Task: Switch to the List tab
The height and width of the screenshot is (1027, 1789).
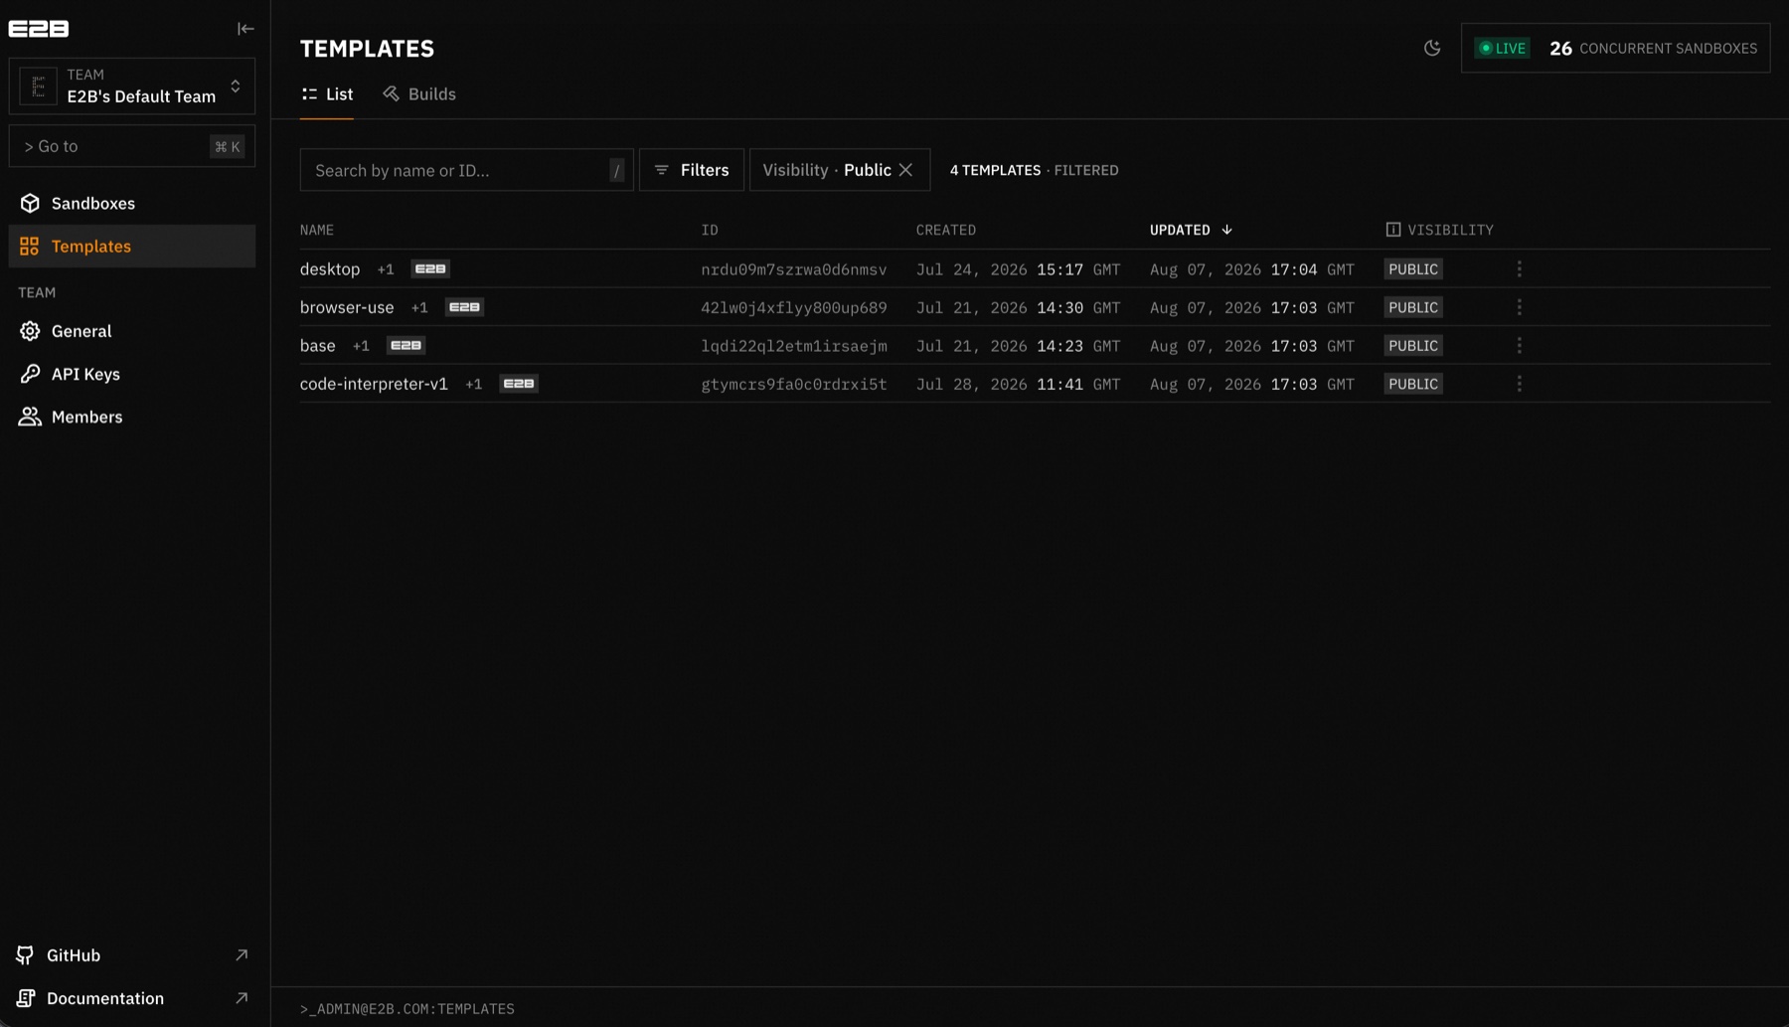Action: pyautogui.click(x=327, y=94)
